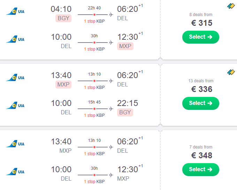The height and width of the screenshot is (190, 237).
Task: Select the €336 flight deal
Action: [x=200, y=103]
